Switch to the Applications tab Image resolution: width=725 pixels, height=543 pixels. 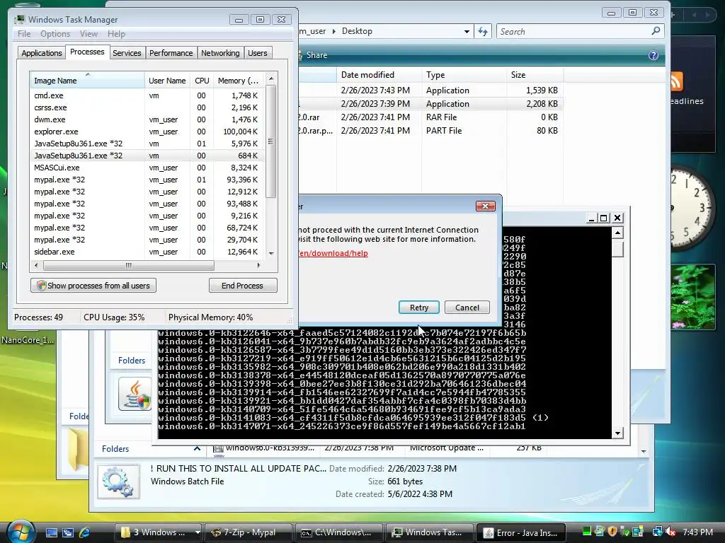click(x=42, y=53)
